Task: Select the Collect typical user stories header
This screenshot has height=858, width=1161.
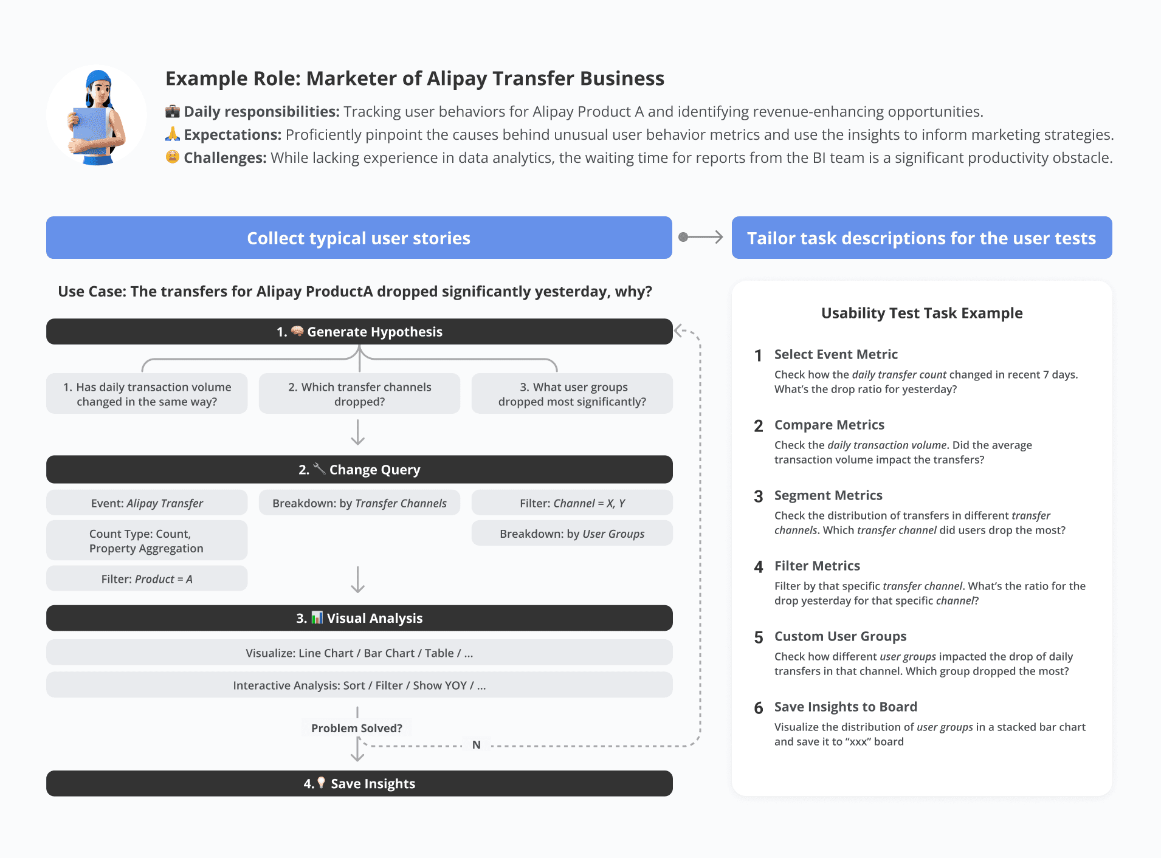Action: [359, 238]
